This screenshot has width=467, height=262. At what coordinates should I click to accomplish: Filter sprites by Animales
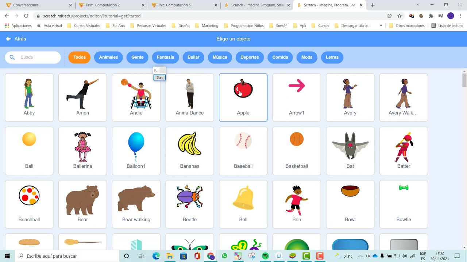108,57
